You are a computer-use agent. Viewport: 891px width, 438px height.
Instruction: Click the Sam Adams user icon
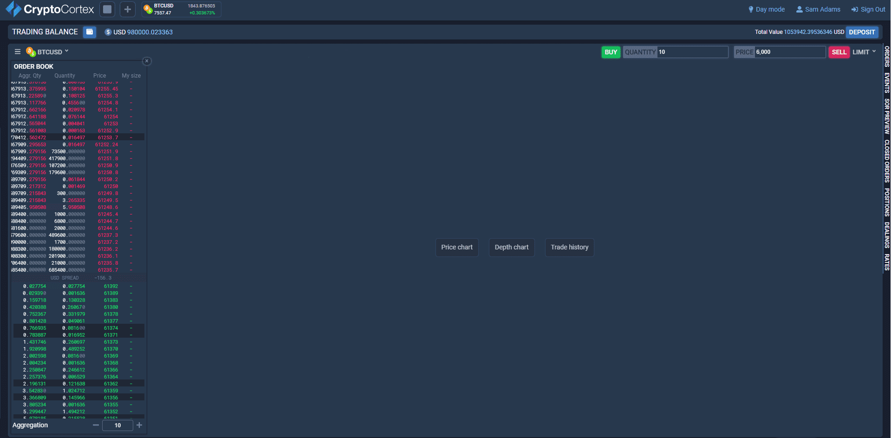(x=799, y=9)
